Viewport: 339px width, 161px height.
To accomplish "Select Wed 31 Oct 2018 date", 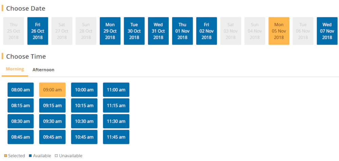I will pos(158,31).
